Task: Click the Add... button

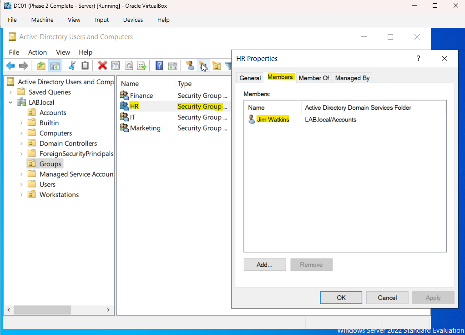Action: point(264,264)
